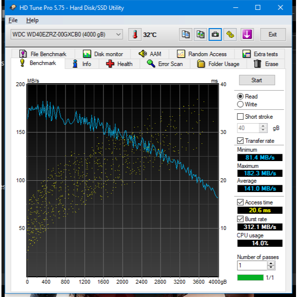Click the purple down-arrow toolbar icon
This screenshot has width=297, height=297.
coord(247,34)
